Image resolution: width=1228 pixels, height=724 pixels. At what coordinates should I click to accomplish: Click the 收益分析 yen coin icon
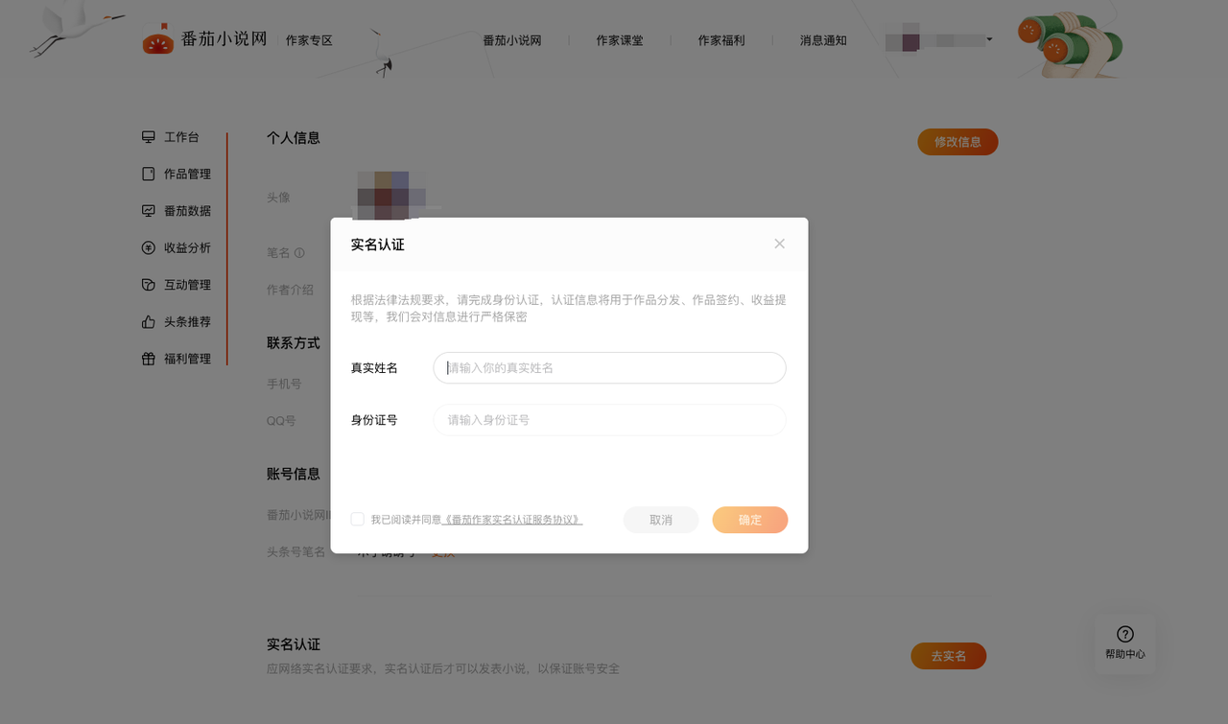148,247
